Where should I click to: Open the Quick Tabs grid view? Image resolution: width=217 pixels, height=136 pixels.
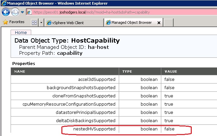pos(34,22)
